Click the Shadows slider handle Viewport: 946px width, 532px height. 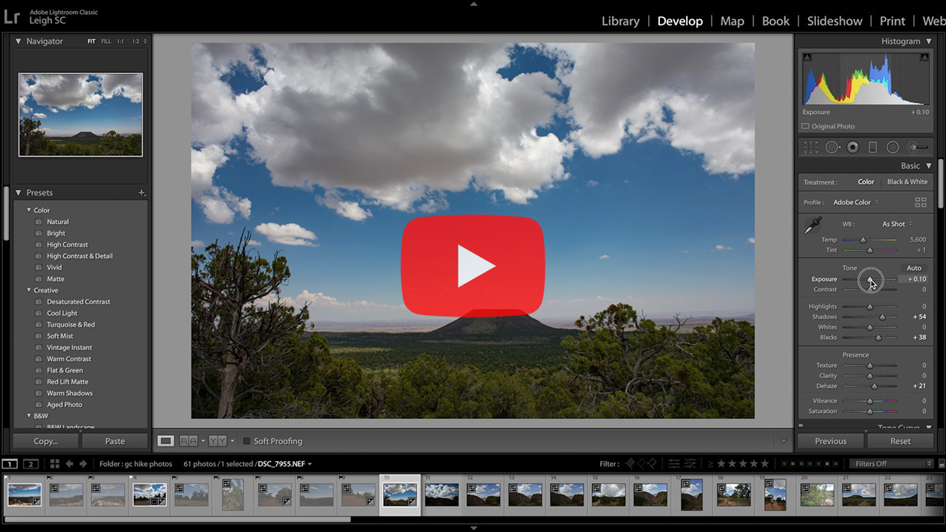(882, 317)
